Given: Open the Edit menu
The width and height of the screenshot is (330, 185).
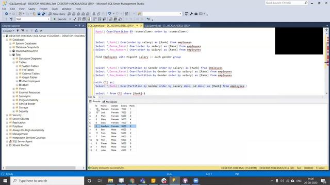Looking at the screenshot, I should point(12,9).
